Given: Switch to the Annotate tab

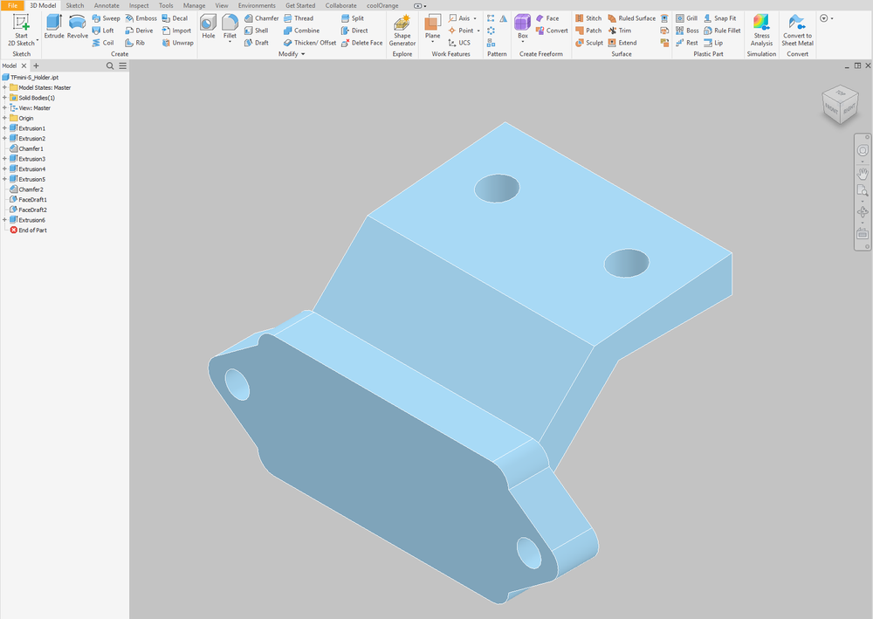Looking at the screenshot, I should pyautogui.click(x=107, y=5).
